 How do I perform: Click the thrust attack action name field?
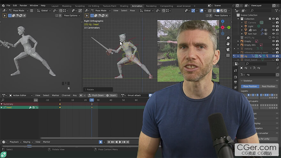coord(137,95)
